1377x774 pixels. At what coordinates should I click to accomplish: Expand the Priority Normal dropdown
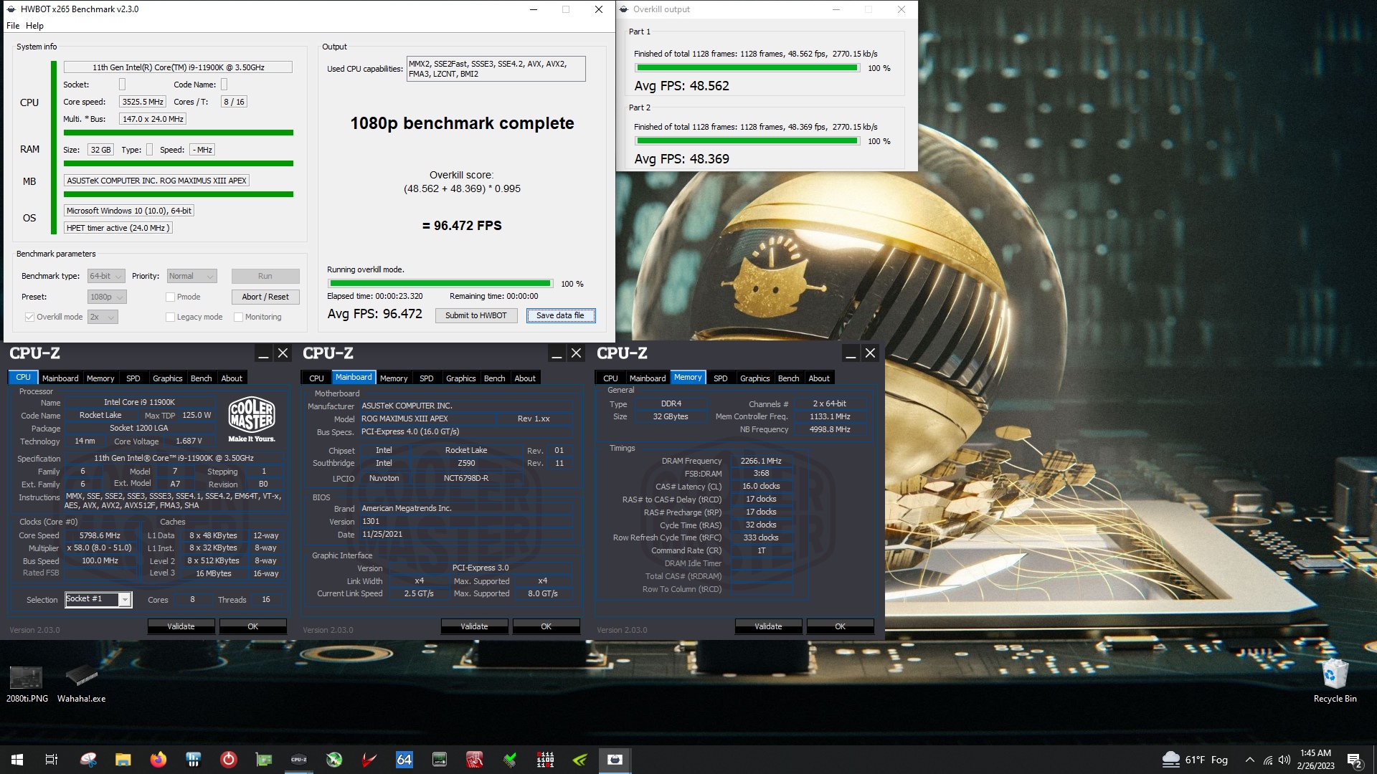(x=191, y=276)
